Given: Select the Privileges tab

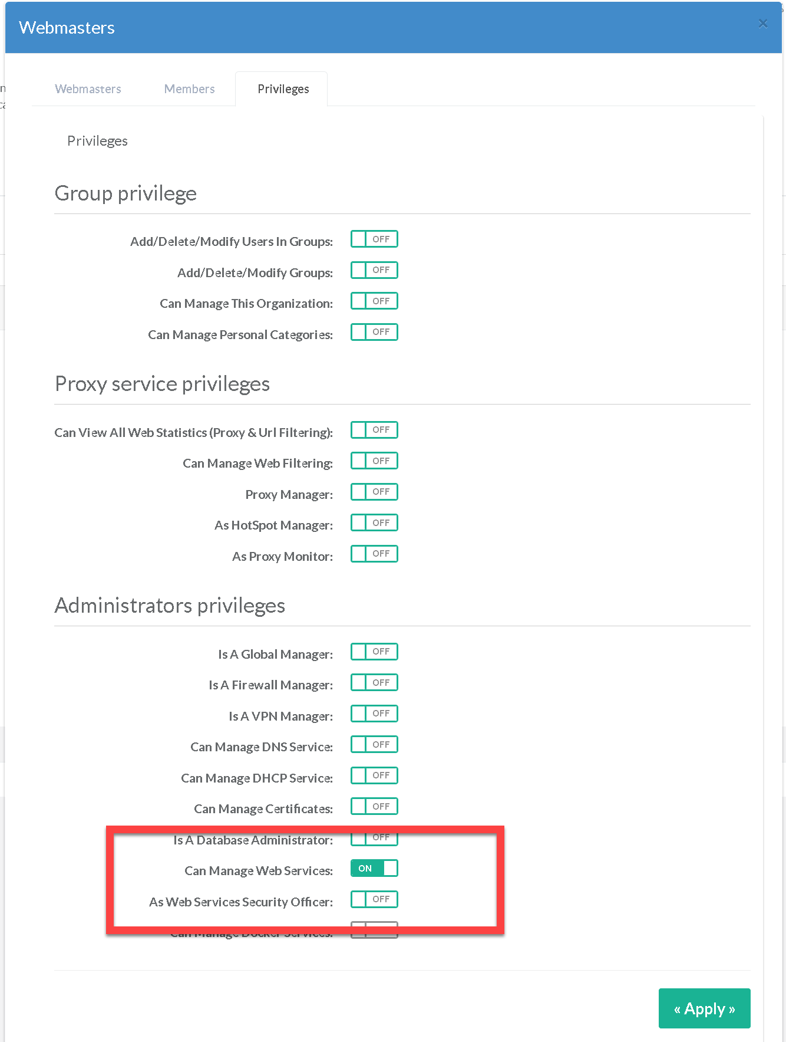Looking at the screenshot, I should click(x=283, y=89).
